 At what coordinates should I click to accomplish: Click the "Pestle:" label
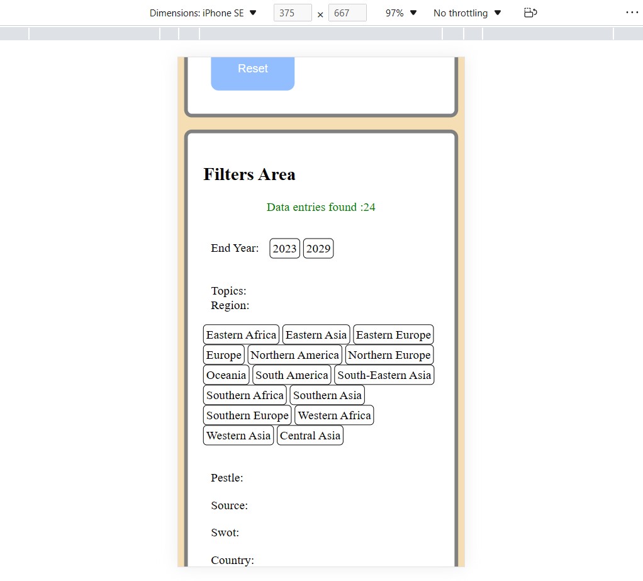pyautogui.click(x=226, y=478)
